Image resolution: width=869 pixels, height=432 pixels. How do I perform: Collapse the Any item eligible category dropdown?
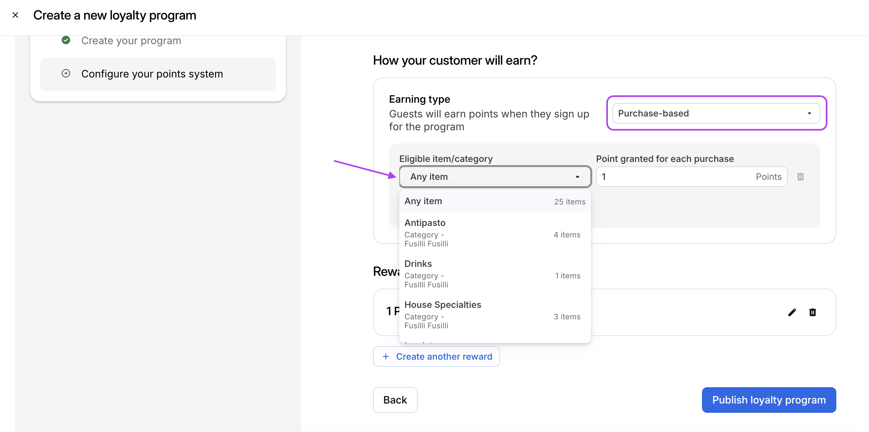(495, 177)
